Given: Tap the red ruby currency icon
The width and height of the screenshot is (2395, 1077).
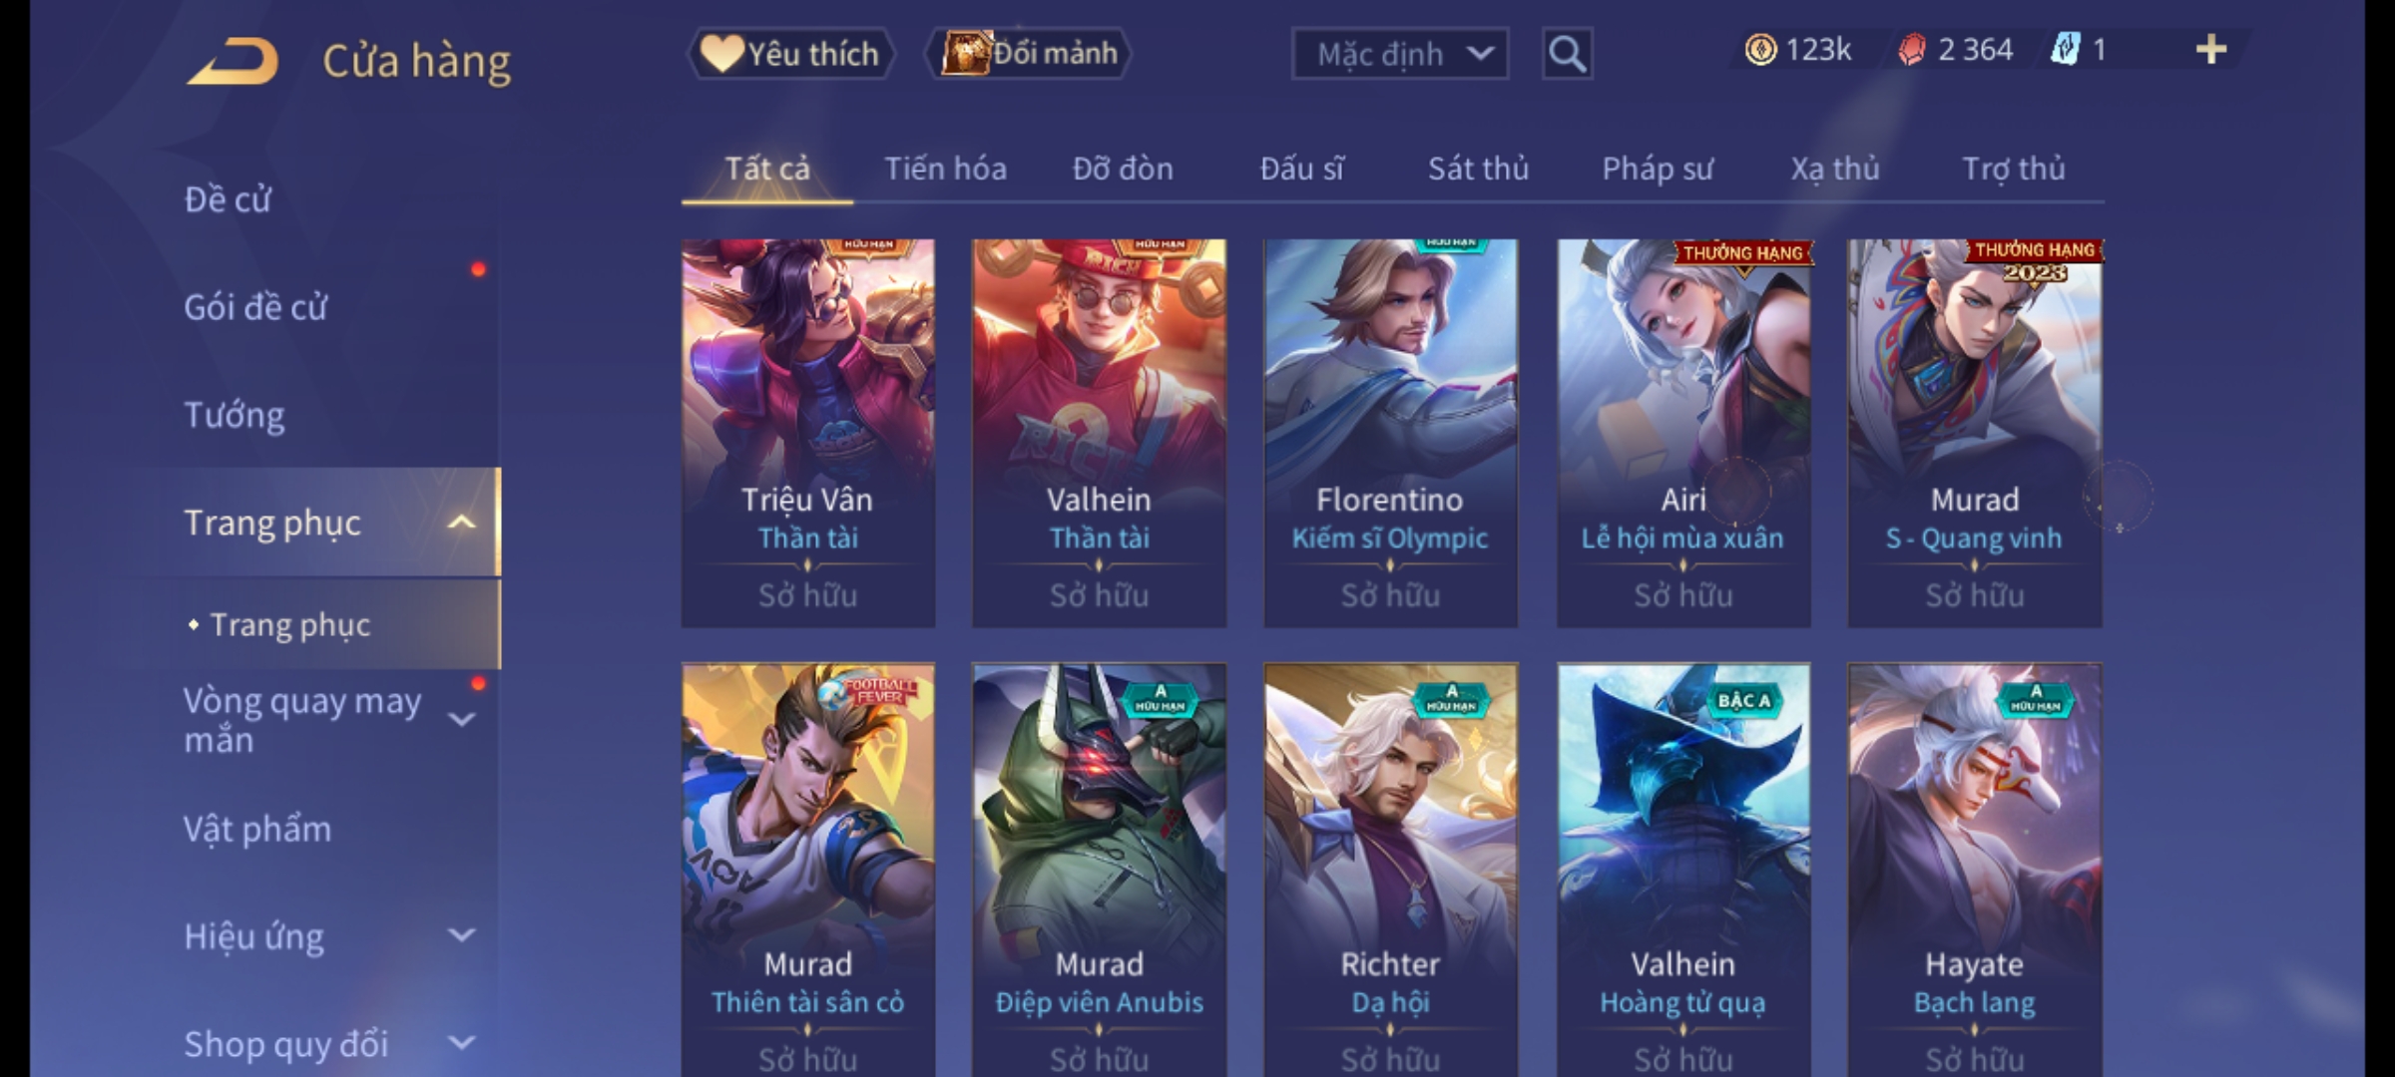Looking at the screenshot, I should click(x=1911, y=50).
